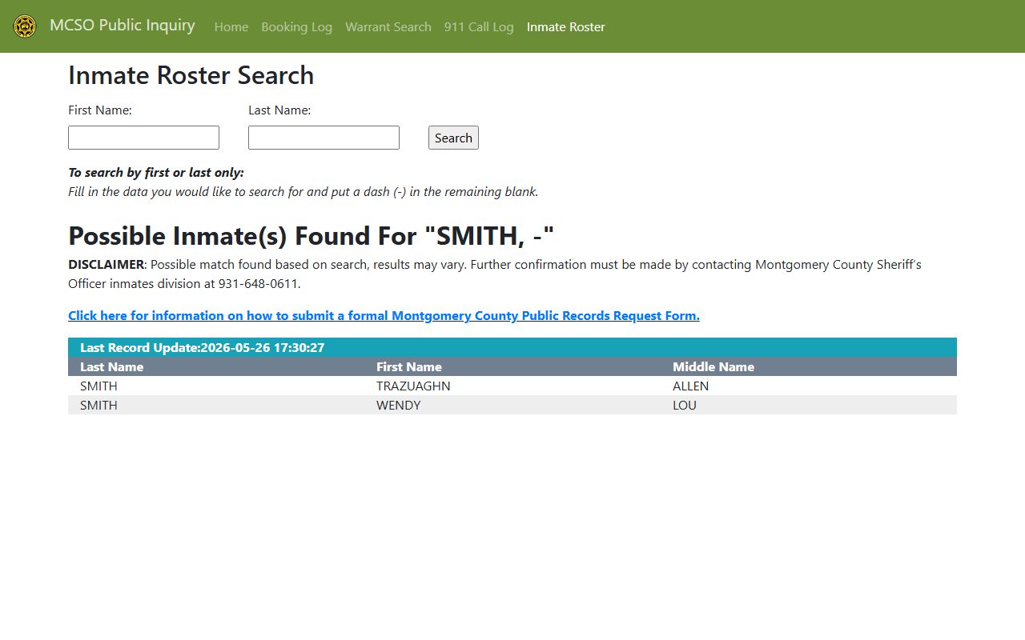Click first name TRAZUAGHN in results
This screenshot has height=640, width=1025.
pyautogui.click(x=413, y=386)
